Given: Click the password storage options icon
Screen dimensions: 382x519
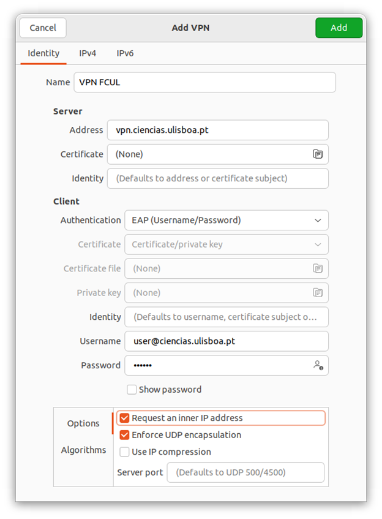Looking at the screenshot, I should [318, 365].
